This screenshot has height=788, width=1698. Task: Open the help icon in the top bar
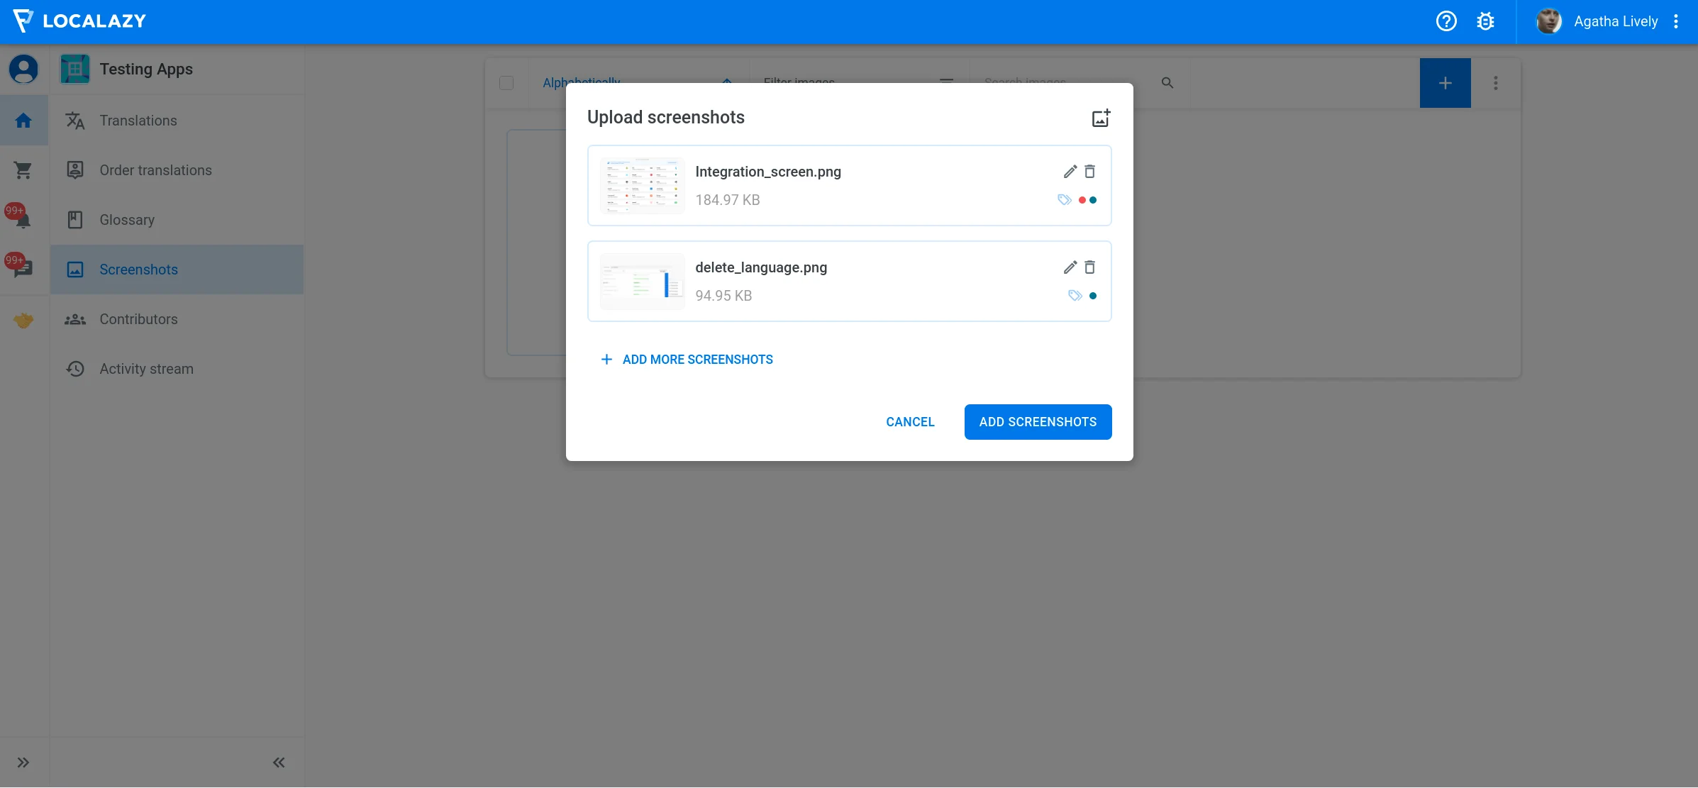(x=1446, y=21)
